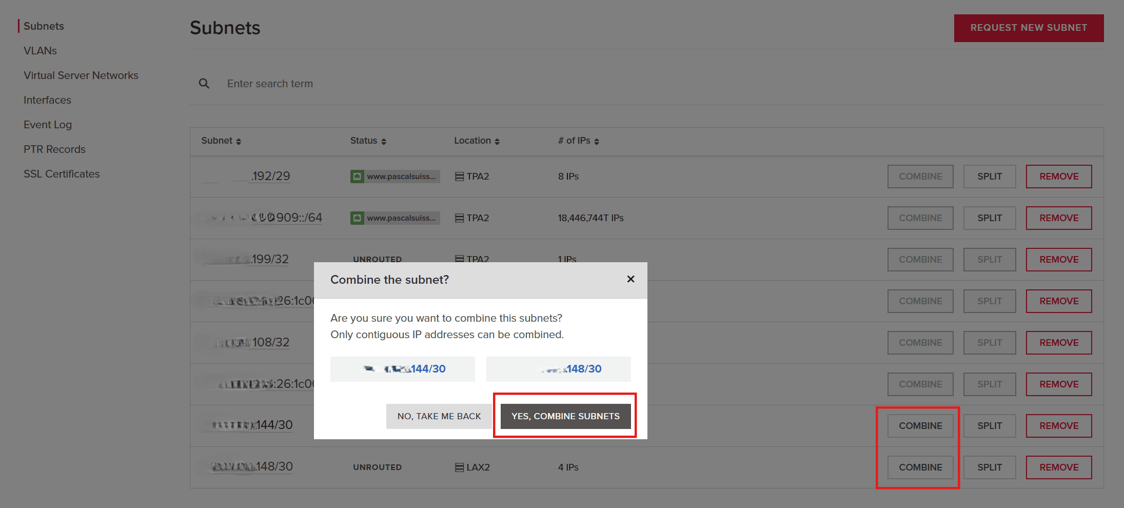Open VLANs in the sidebar
This screenshot has height=508, width=1124.
click(x=40, y=51)
